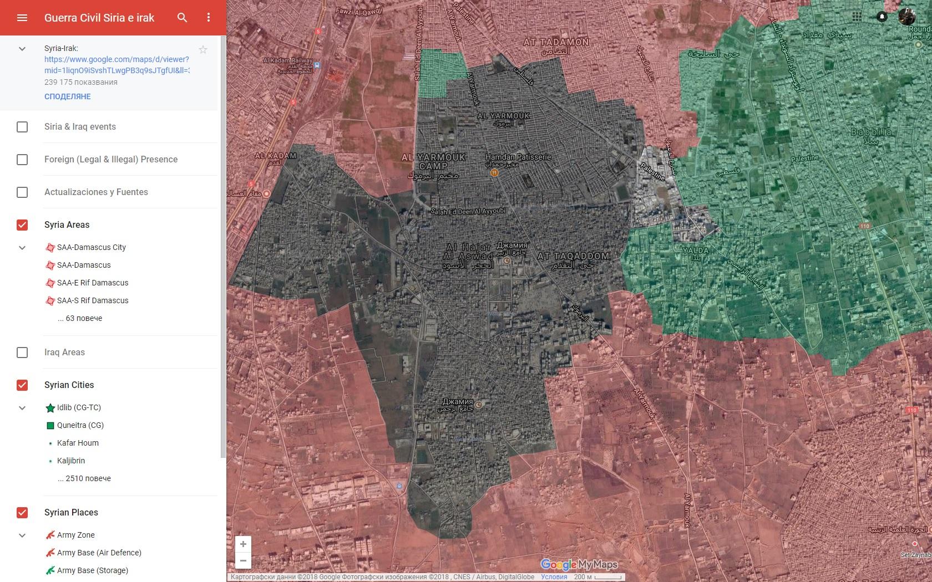Click the Al Kadam Railway station marker
Image resolution: width=932 pixels, height=582 pixels.
pyautogui.click(x=317, y=65)
